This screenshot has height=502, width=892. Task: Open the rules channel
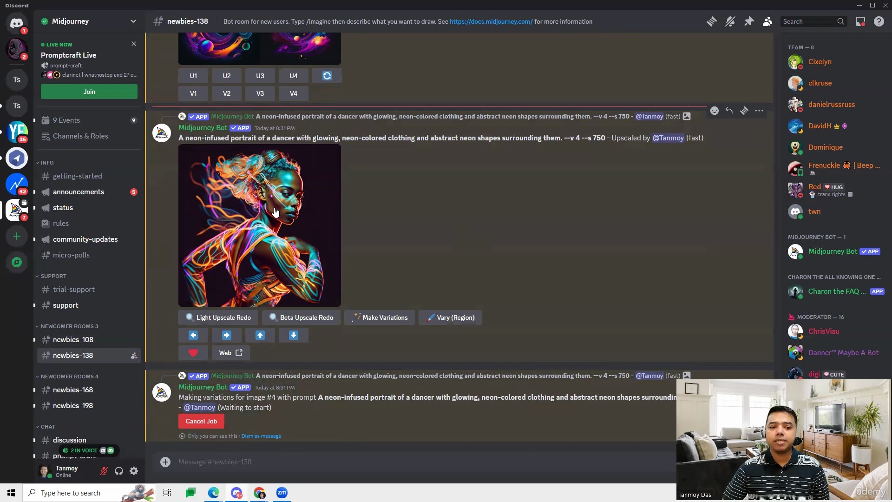tap(89, 224)
